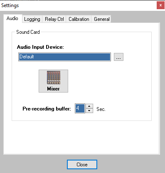The width and height of the screenshot is (165, 173).
Task: Open the Relay Ctrl tab
Action: 54,19
